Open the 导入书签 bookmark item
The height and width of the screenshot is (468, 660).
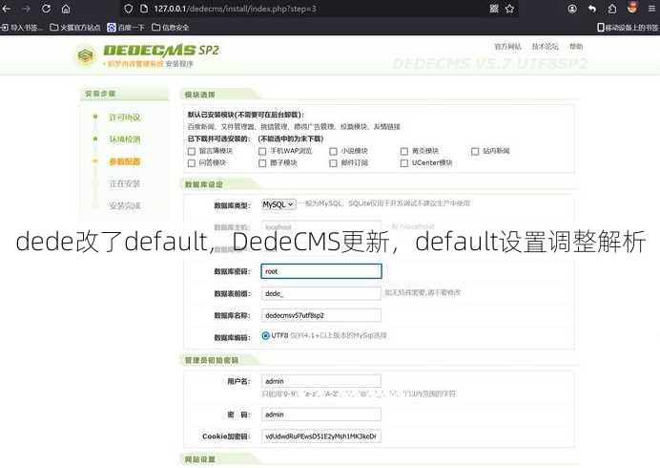click(x=22, y=28)
